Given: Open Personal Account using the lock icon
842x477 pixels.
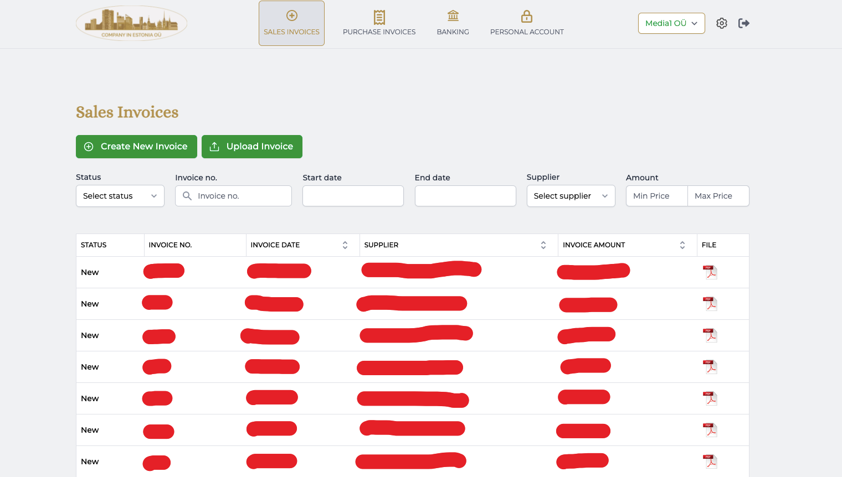Looking at the screenshot, I should point(526,17).
